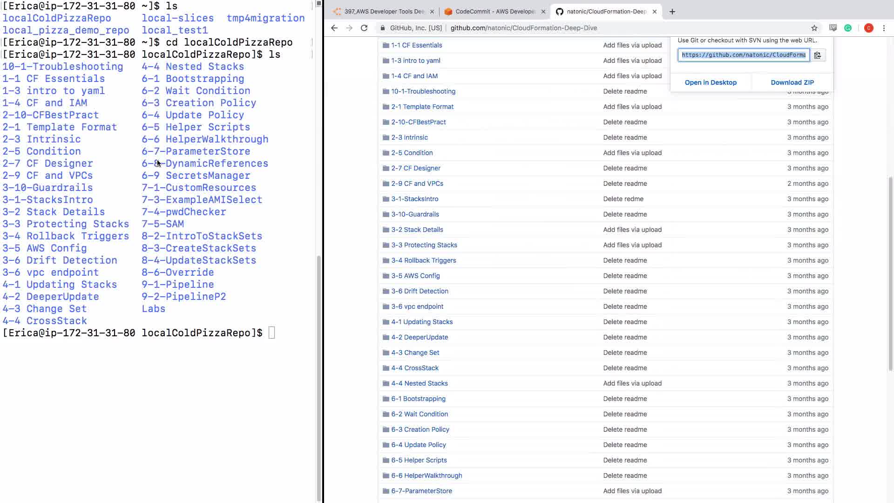Click 'Delete redme' commit message
894x503 pixels.
tap(623, 199)
